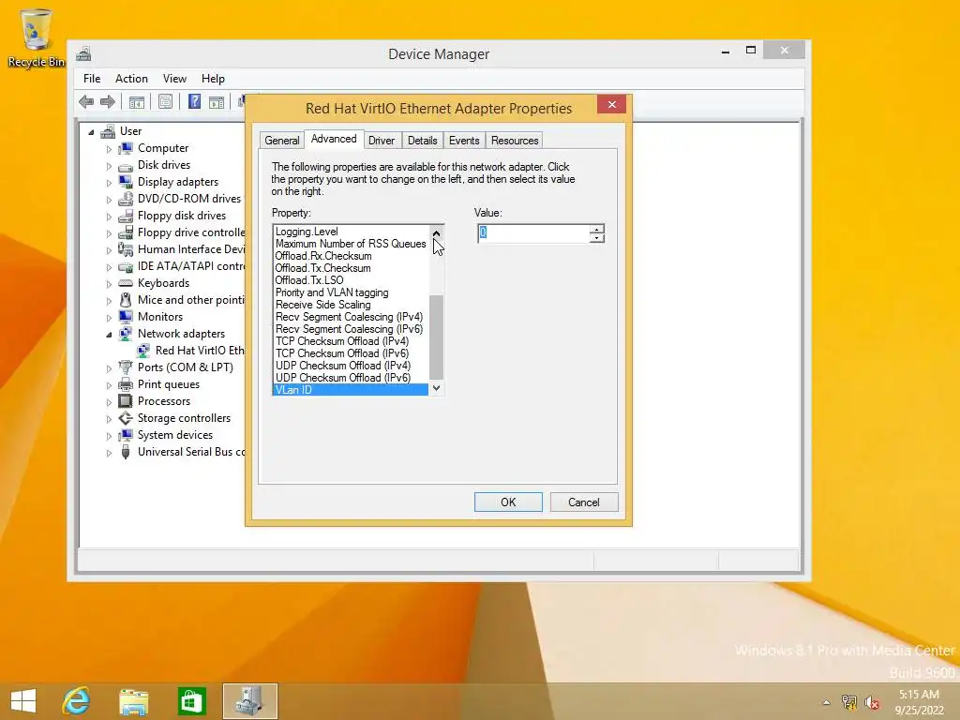Switch to the Events tab
Viewport: 960px width, 720px height.
pyautogui.click(x=464, y=141)
